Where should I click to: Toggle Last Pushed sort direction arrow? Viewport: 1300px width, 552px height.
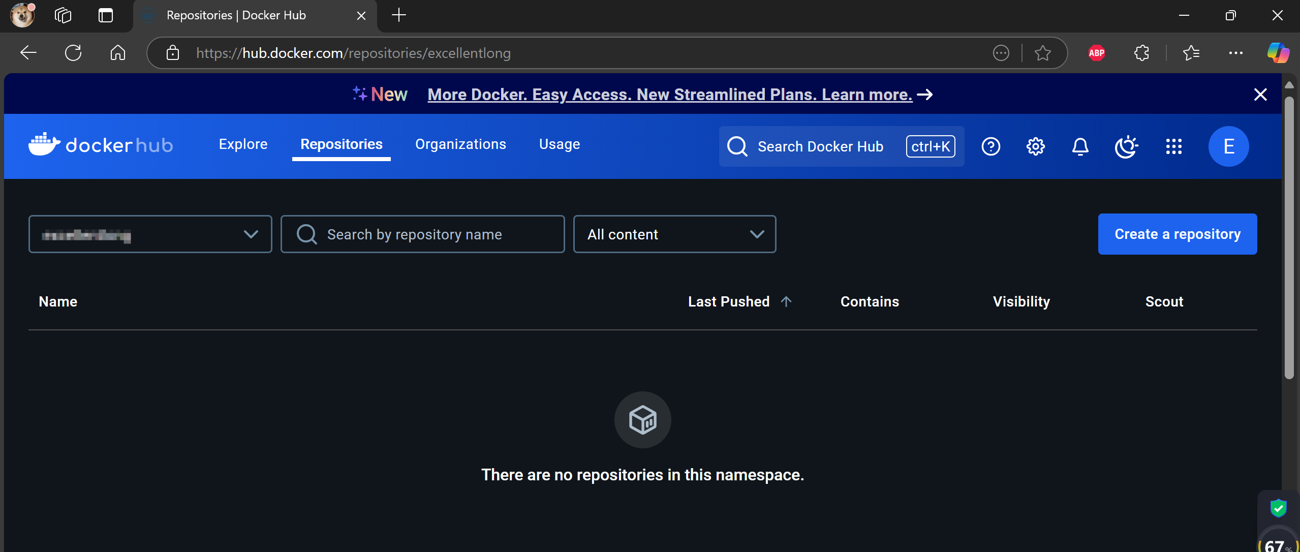(x=786, y=301)
